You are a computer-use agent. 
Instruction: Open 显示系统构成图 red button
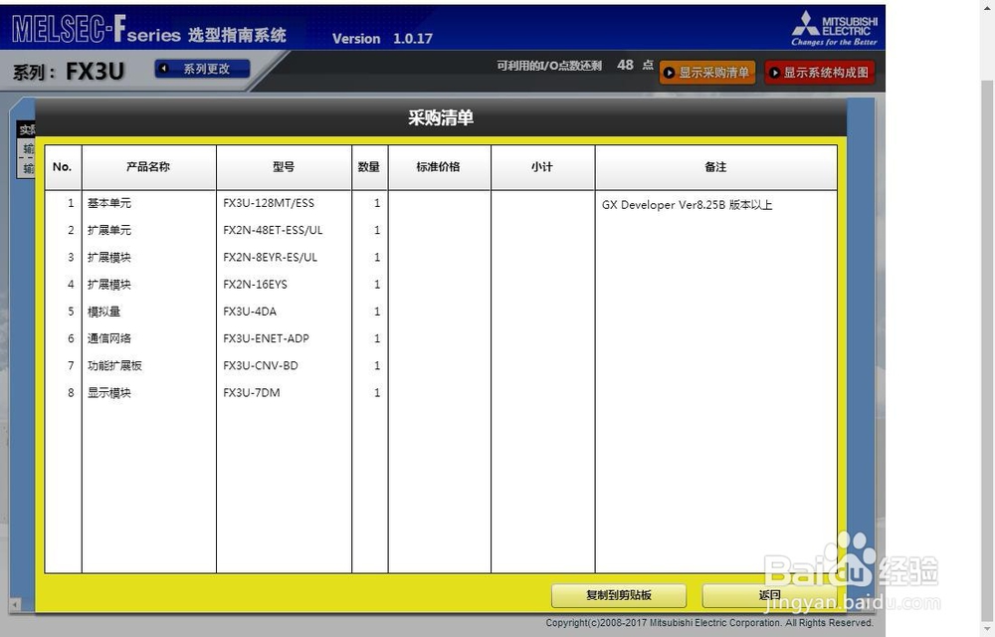click(x=819, y=73)
